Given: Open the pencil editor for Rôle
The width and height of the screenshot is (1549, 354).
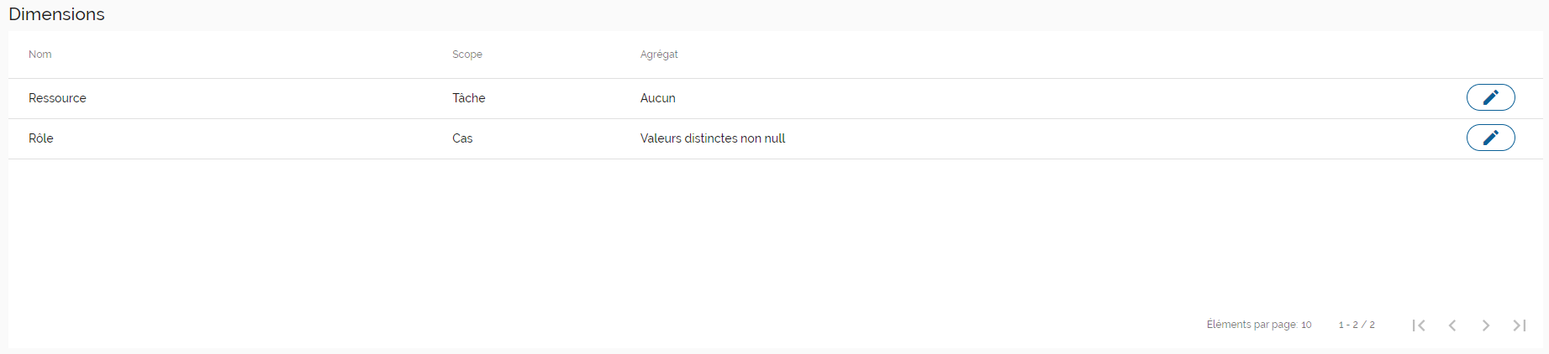Looking at the screenshot, I should click(1490, 138).
